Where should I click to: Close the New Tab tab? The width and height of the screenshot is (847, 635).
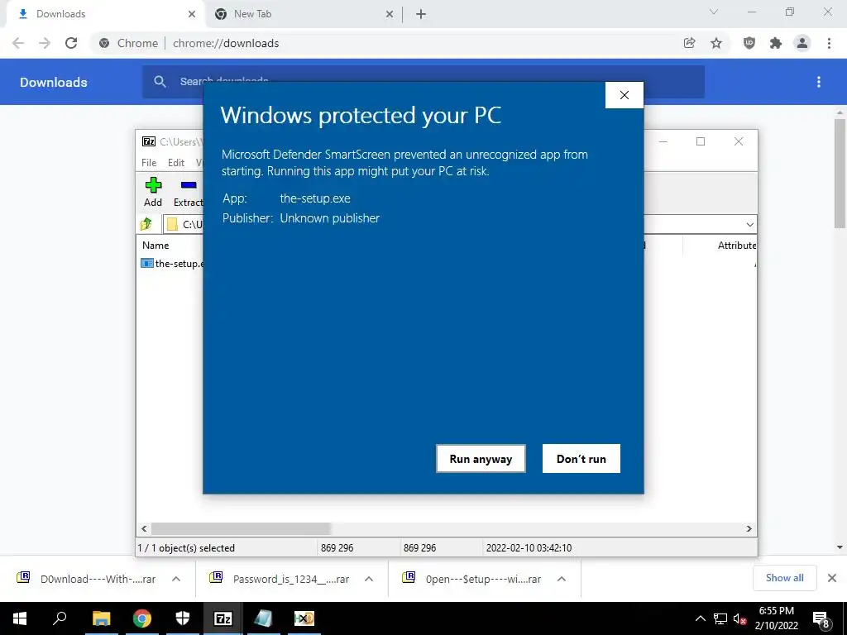[390, 14]
